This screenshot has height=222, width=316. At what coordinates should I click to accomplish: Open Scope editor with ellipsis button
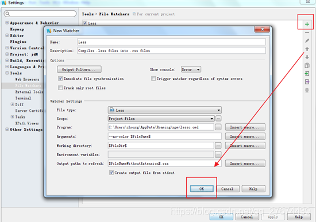pyautogui.click(x=218, y=119)
